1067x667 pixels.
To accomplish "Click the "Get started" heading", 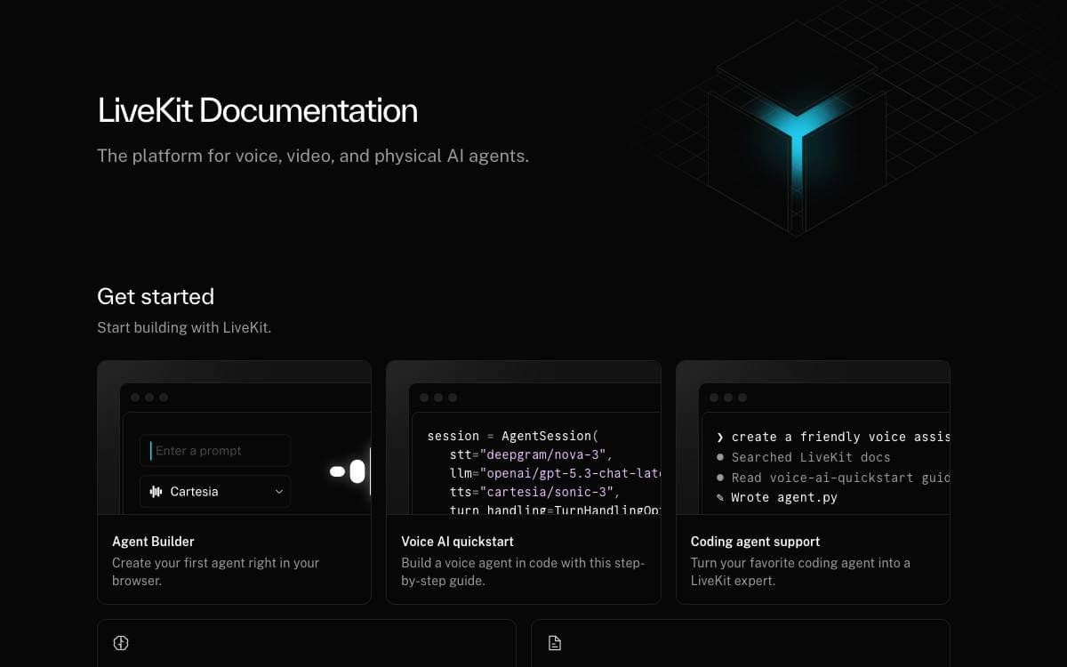I will click(x=156, y=296).
